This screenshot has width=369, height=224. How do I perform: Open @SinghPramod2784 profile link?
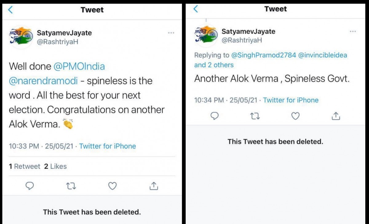[263, 55]
